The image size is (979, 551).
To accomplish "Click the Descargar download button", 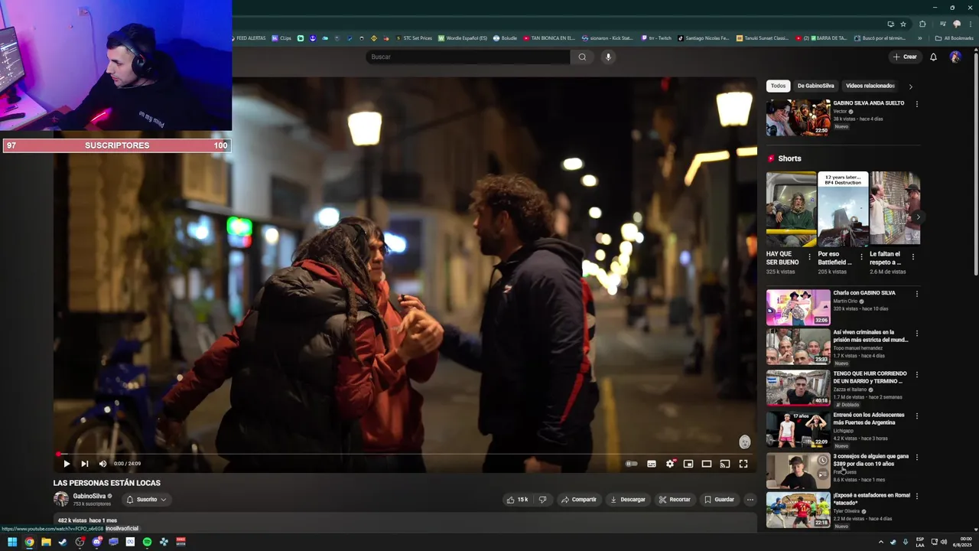I will 628,500.
